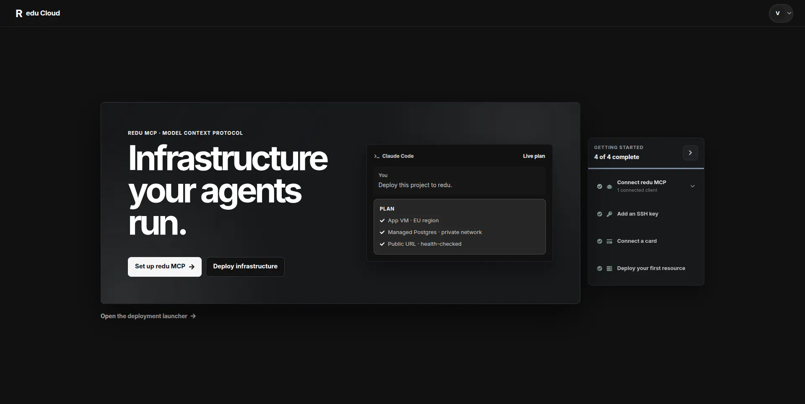Click the "edu Cloud" wordmark
805x404 pixels.
pos(43,13)
